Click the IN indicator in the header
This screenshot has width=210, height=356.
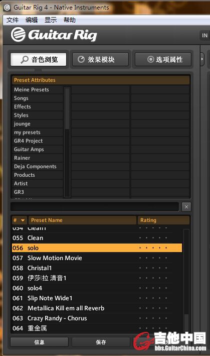pyautogui.click(x=204, y=36)
